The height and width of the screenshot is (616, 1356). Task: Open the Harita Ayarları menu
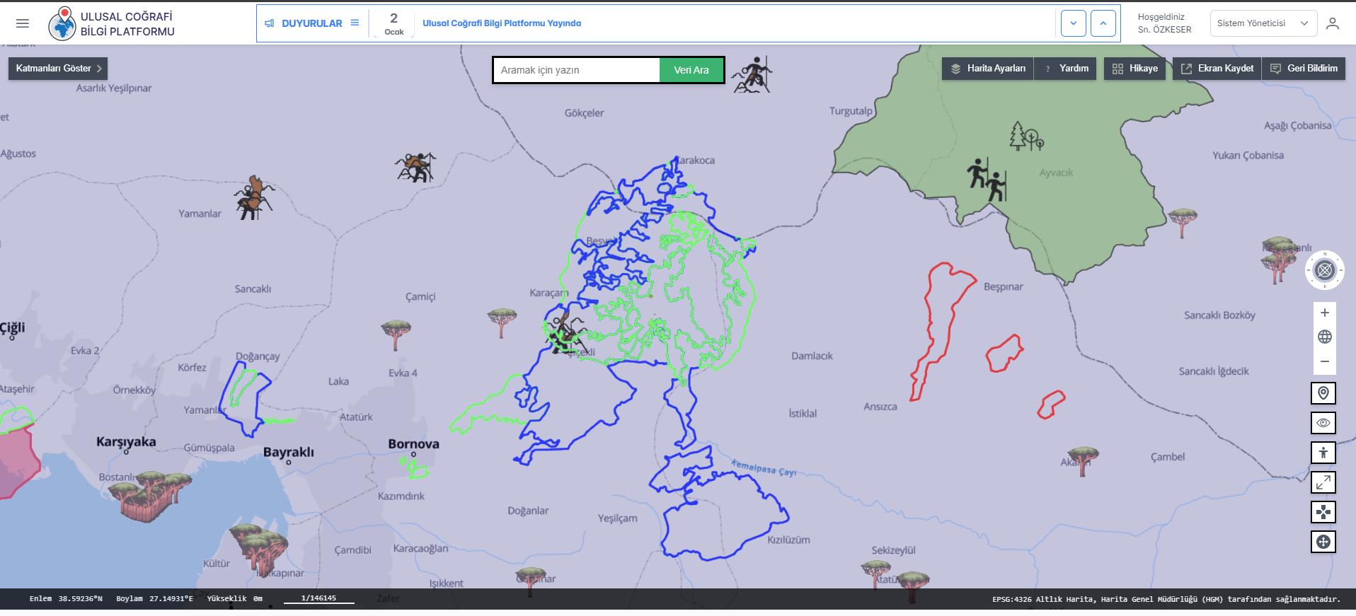coord(988,69)
